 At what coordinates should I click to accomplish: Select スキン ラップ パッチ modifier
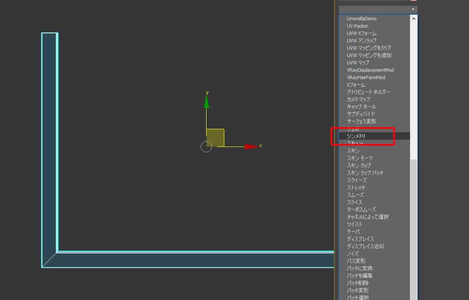[365, 173]
